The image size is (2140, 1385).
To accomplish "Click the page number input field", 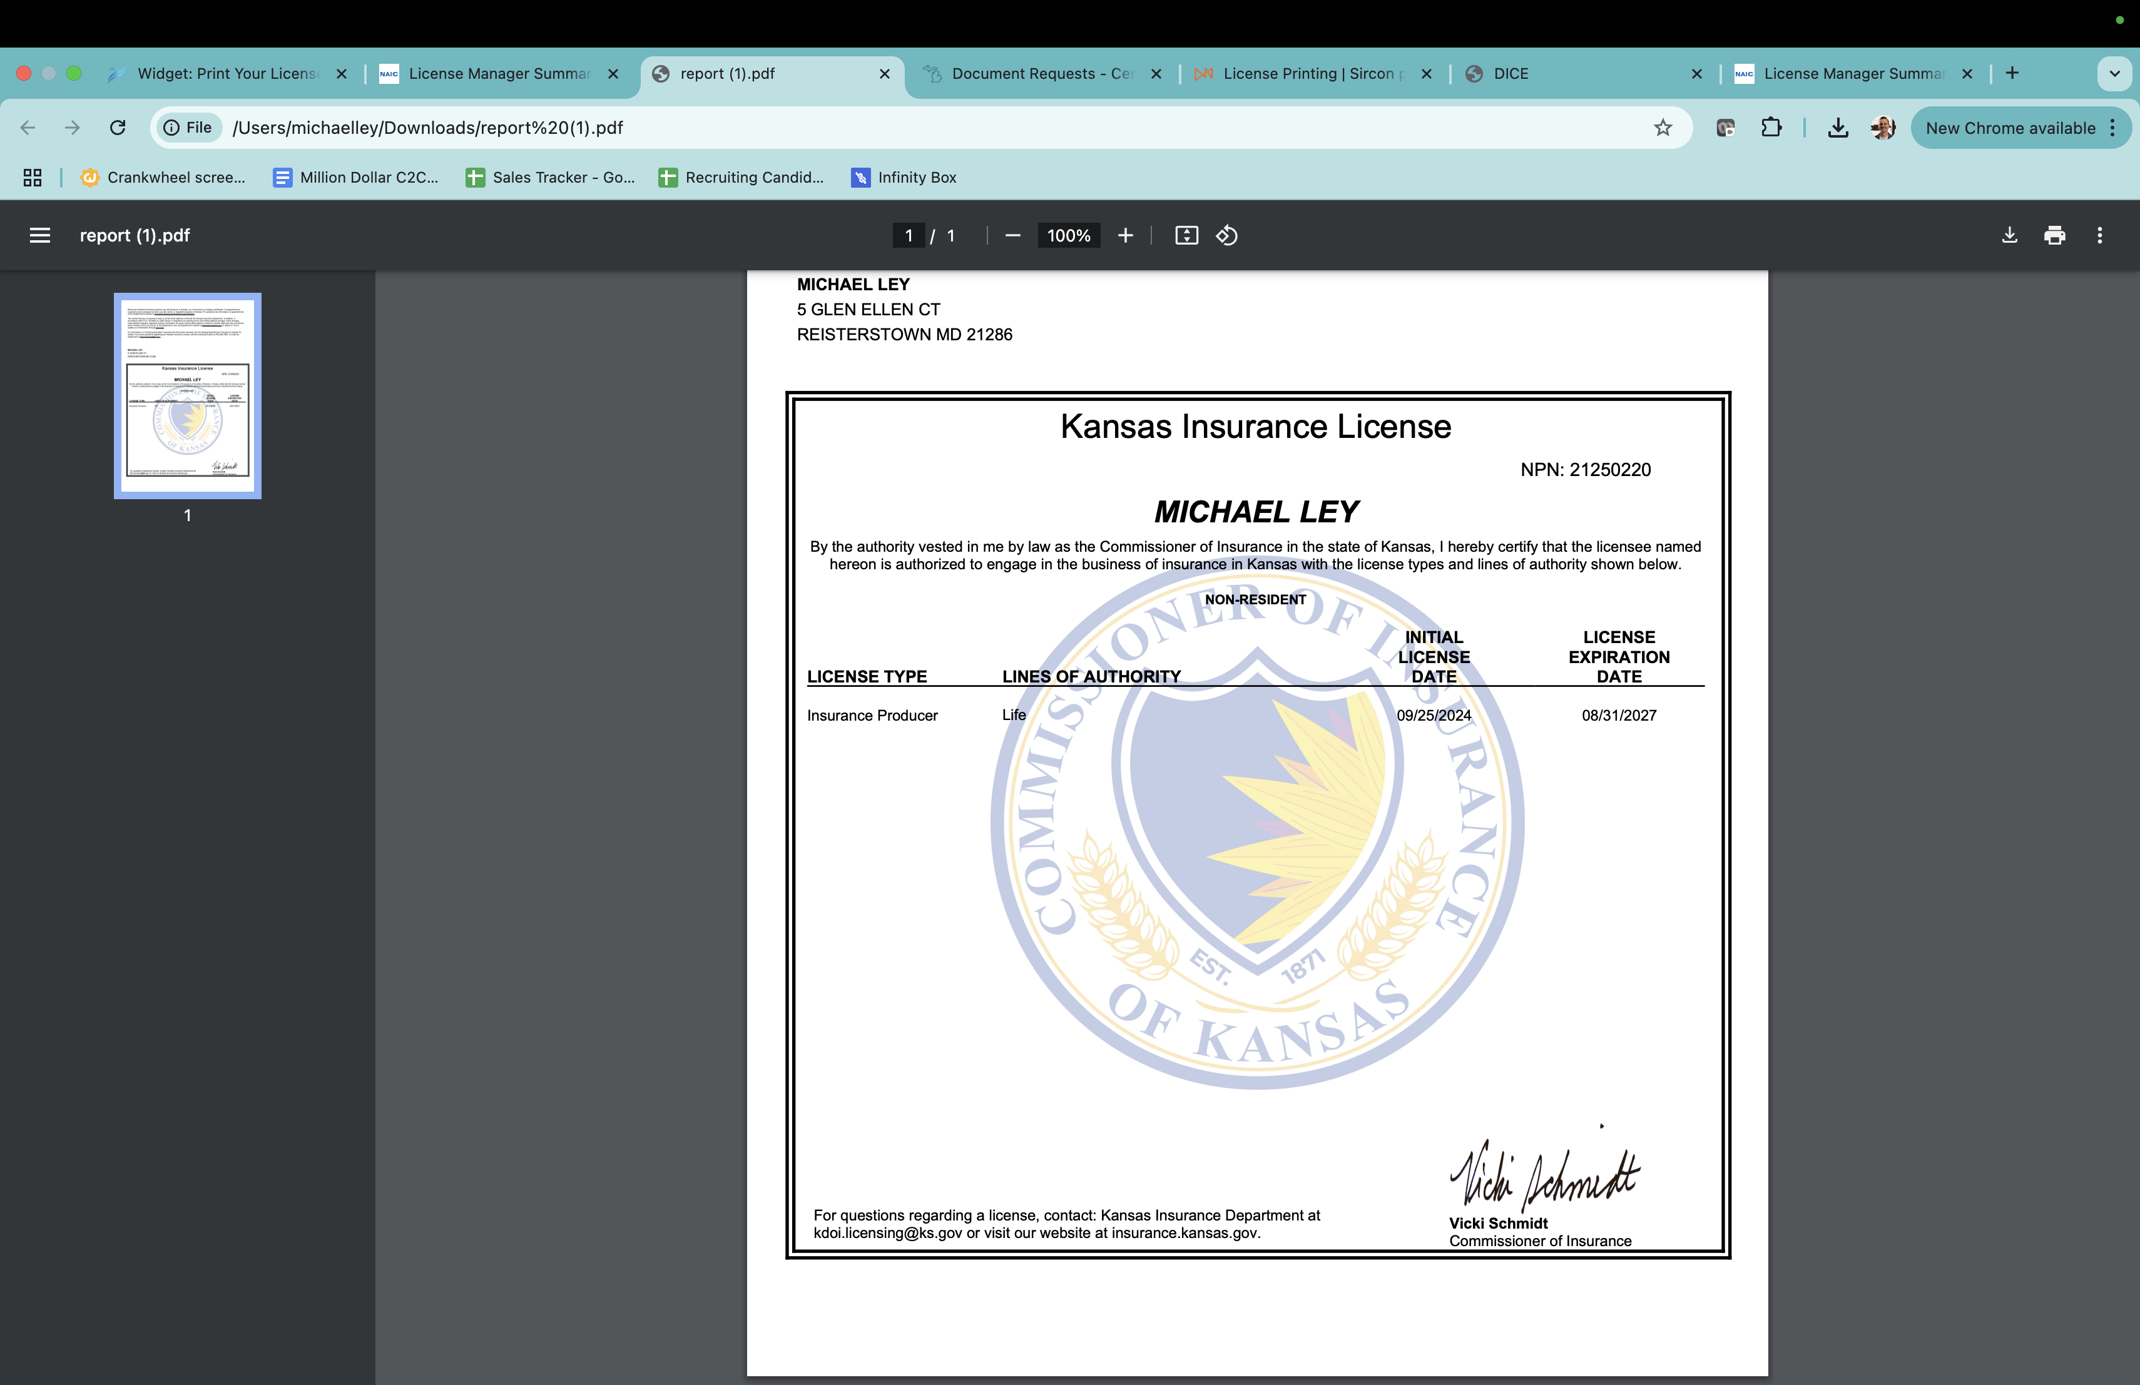I will tap(908, 235).
